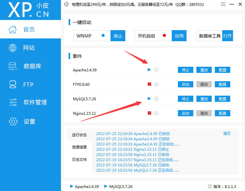Click the WNMP selector field
Screen dimensions: 245x191
pyautogui.click(x=92, y=36)
